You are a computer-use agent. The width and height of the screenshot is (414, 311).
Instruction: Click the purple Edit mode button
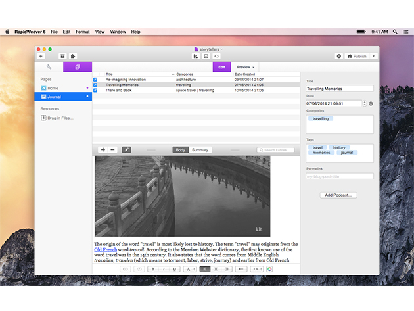click(x=222, y=67)
